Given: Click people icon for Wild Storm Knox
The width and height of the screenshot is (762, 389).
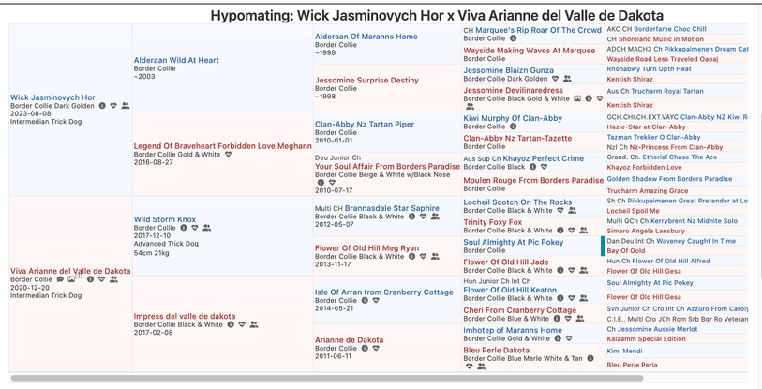Looking at the screenshot, I should click(207, 227).
